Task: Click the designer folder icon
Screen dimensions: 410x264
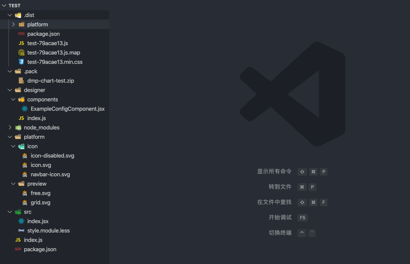Action: 18,90
